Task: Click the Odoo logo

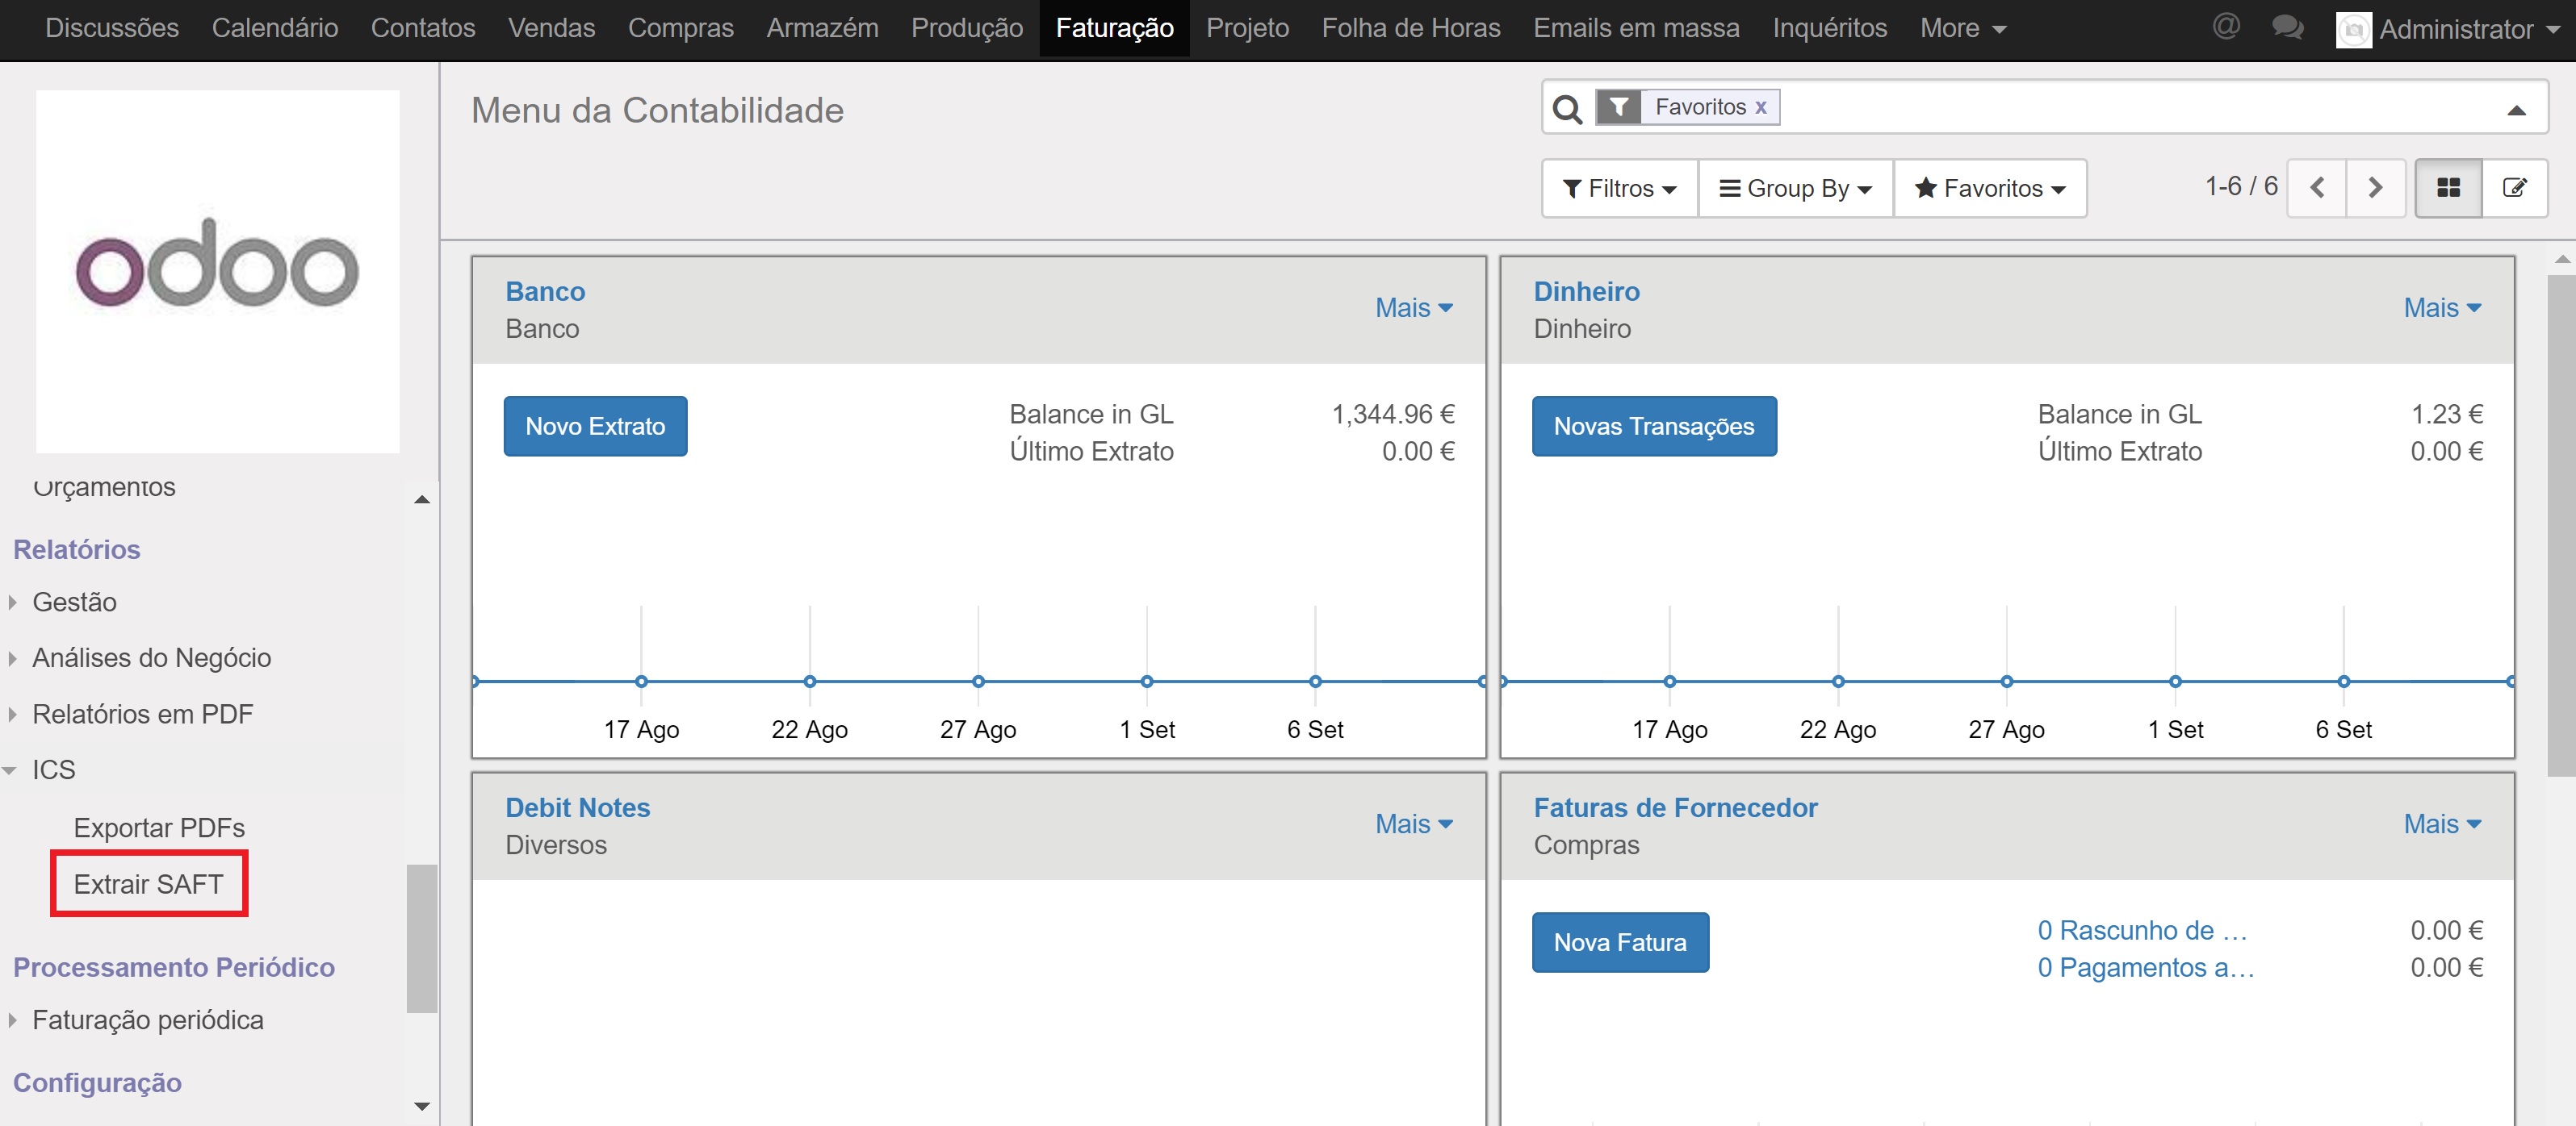Action: click(217, 271)
